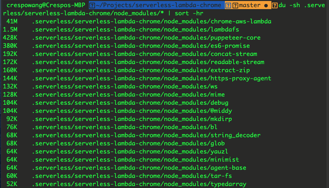Image resolution: width=329 pixels, height=188 pixels.
Task: Click the es6-promise module path
Action: click(x=141, y=46)
